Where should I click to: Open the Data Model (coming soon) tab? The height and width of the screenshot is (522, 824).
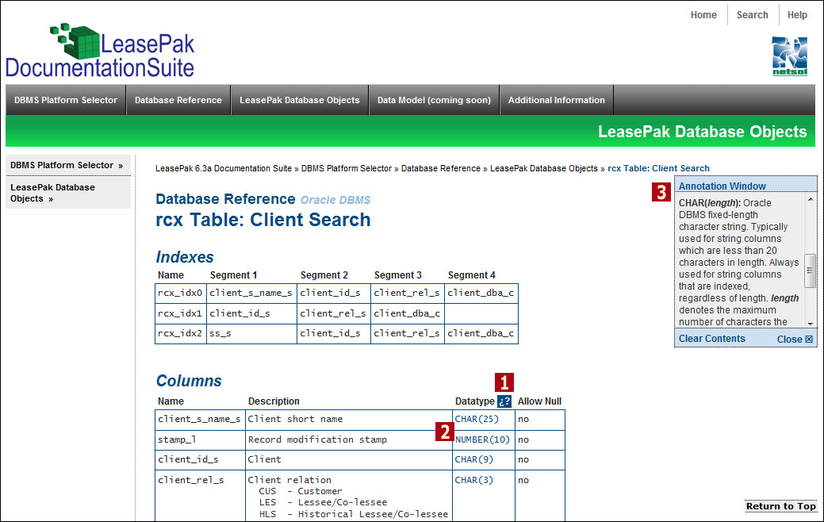(x=434, y=100)
